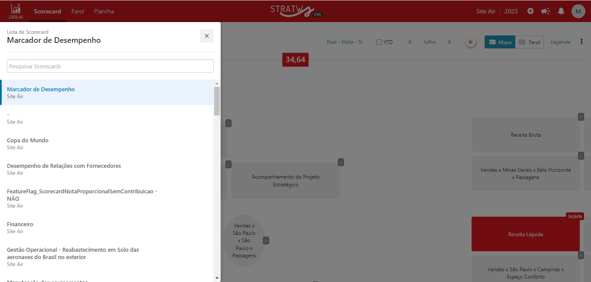Click scroll down arrow of scorecard list
This screenshot has width=591, height=282.
pyautogui.click(x=217, y=278)
